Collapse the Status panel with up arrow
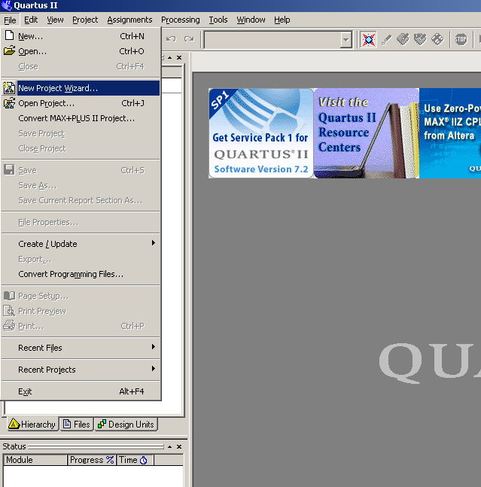Viewport: 481px width, 487px height. [169, 446]
